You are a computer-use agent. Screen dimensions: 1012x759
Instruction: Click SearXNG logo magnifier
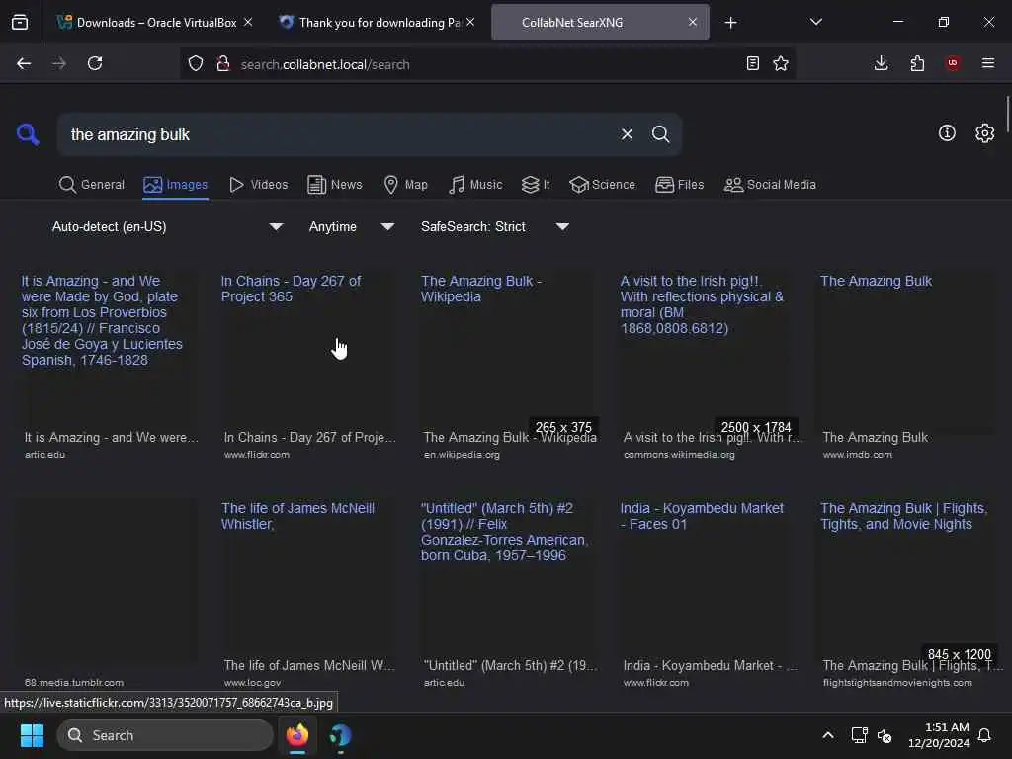28,134
